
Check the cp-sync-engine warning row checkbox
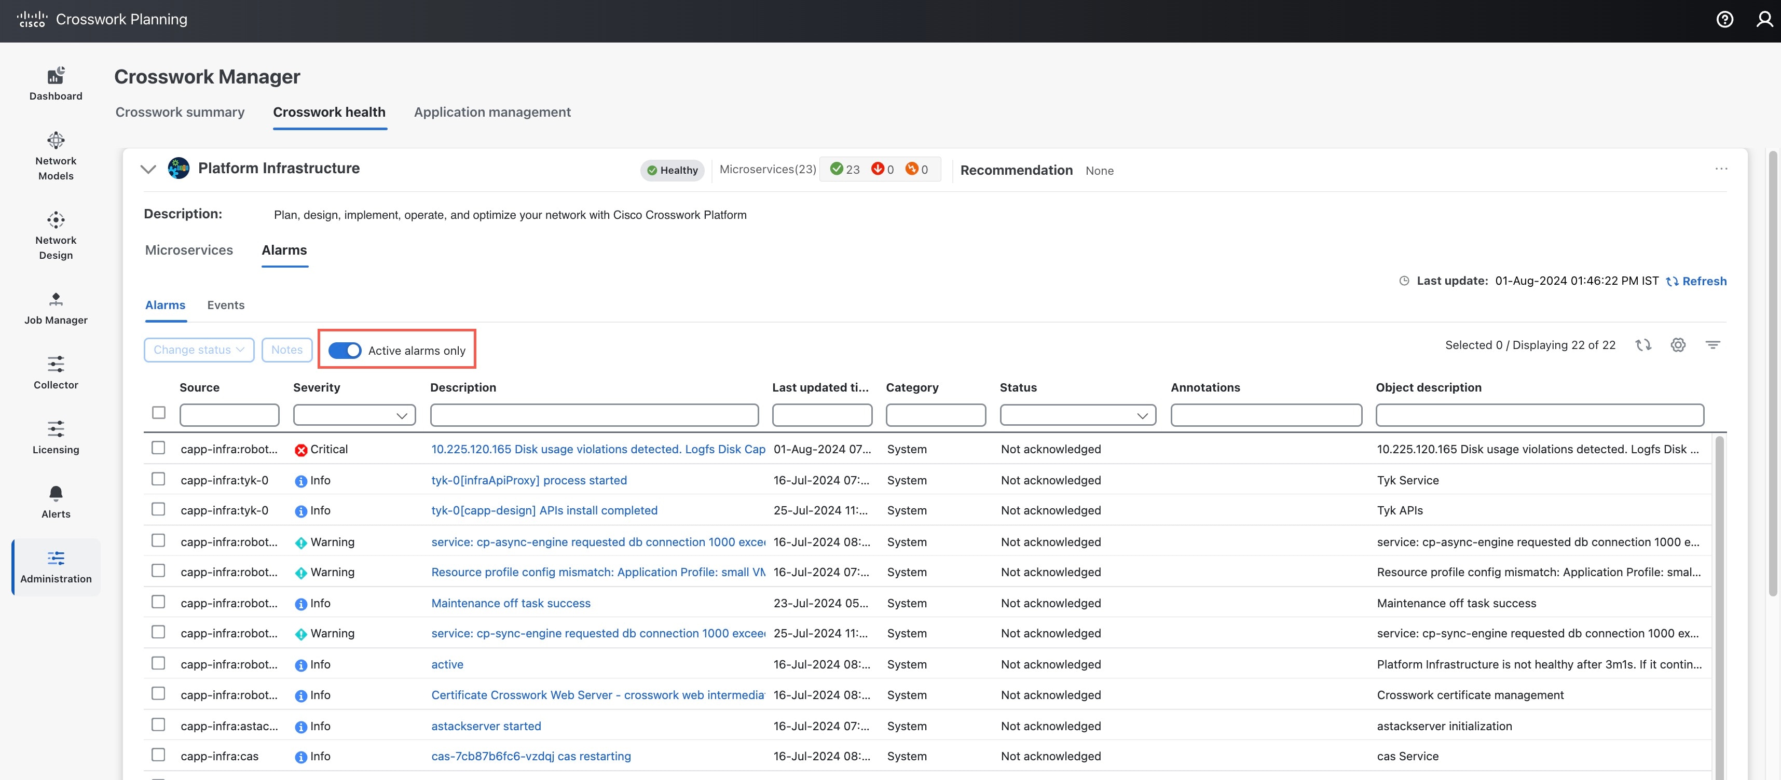click(x=158, y=632)
